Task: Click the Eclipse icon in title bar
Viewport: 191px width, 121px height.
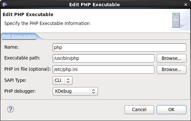Action: coord(5,5)
